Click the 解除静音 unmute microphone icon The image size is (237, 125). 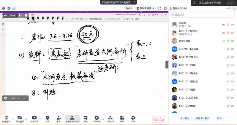pyautogui.click(x=6, y=118)
